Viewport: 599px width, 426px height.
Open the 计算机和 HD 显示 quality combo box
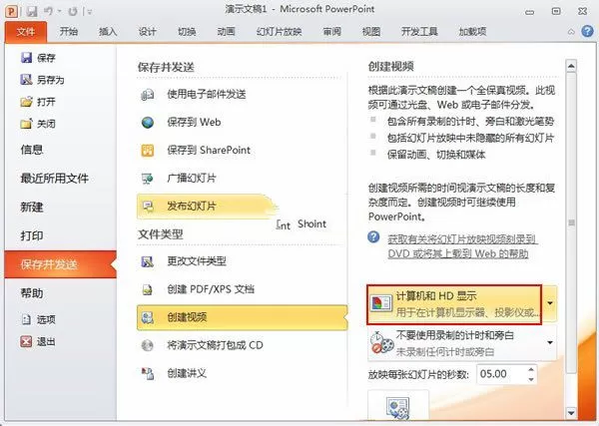click(x=454, y=304)
